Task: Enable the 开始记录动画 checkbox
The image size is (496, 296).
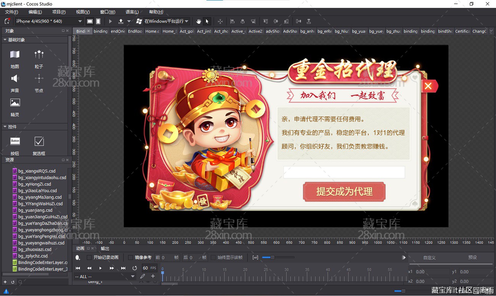Action: coord(89,258)
